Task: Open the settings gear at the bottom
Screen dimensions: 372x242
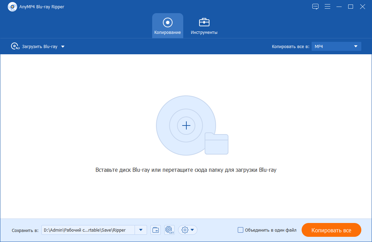Action: point(185,230)
